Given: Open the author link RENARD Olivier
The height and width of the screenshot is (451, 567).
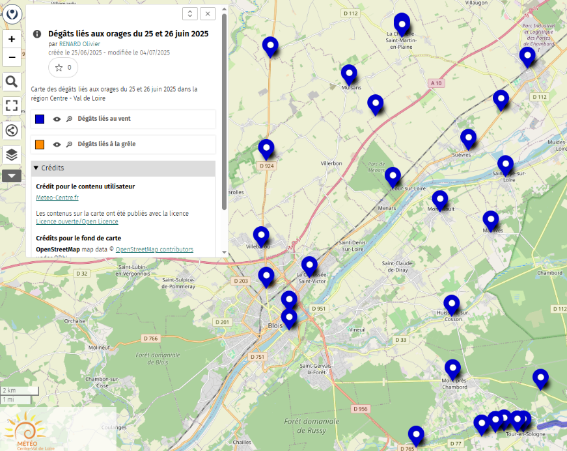Looking at the screenshot, I should click(79, 44).
